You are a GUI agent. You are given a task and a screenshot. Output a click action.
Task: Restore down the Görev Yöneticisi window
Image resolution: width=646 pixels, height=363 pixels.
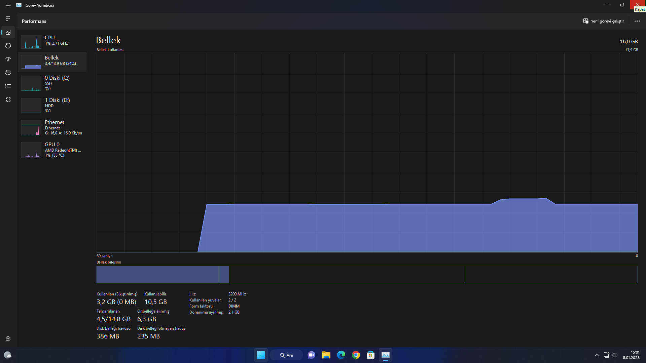click(622, 5)
